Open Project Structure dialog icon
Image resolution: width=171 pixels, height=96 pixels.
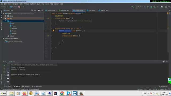tap(162, 7)
